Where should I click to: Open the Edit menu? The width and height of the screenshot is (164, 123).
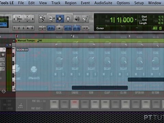(31, 3)
